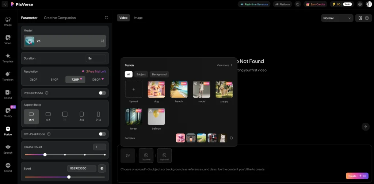Switch to Image tab
Screen dimensions: 374x184
point(138,18)
